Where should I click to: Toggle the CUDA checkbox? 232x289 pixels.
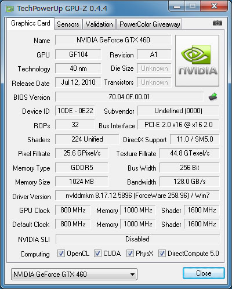coord(97,253)
